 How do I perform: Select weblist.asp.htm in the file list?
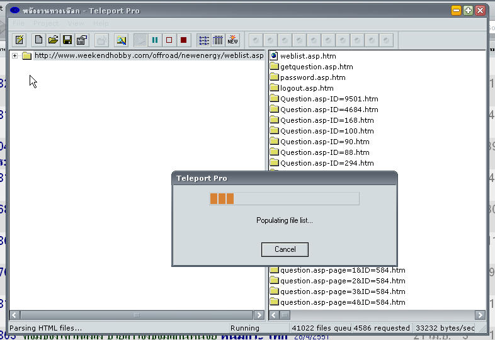tap(307, 56)
